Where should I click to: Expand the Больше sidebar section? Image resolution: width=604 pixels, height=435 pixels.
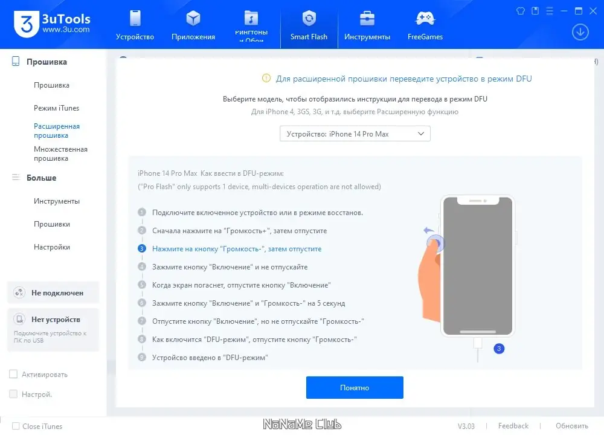(41, 178)
